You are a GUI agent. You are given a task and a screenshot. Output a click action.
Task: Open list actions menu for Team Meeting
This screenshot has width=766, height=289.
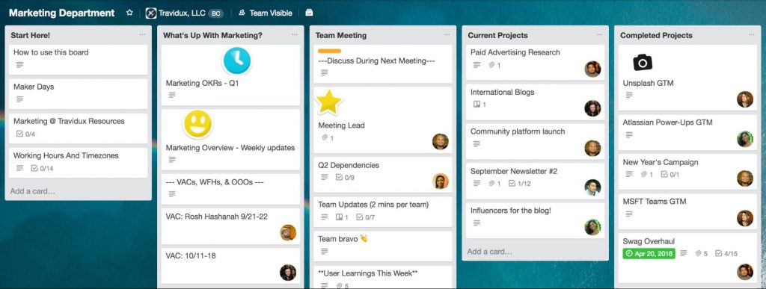[x=447, y=34]
